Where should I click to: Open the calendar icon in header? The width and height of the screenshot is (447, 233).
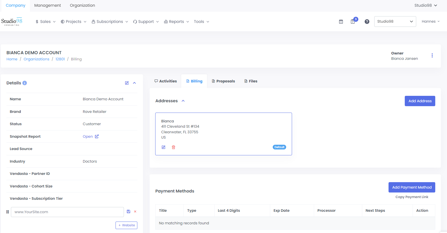click(341, 22)
